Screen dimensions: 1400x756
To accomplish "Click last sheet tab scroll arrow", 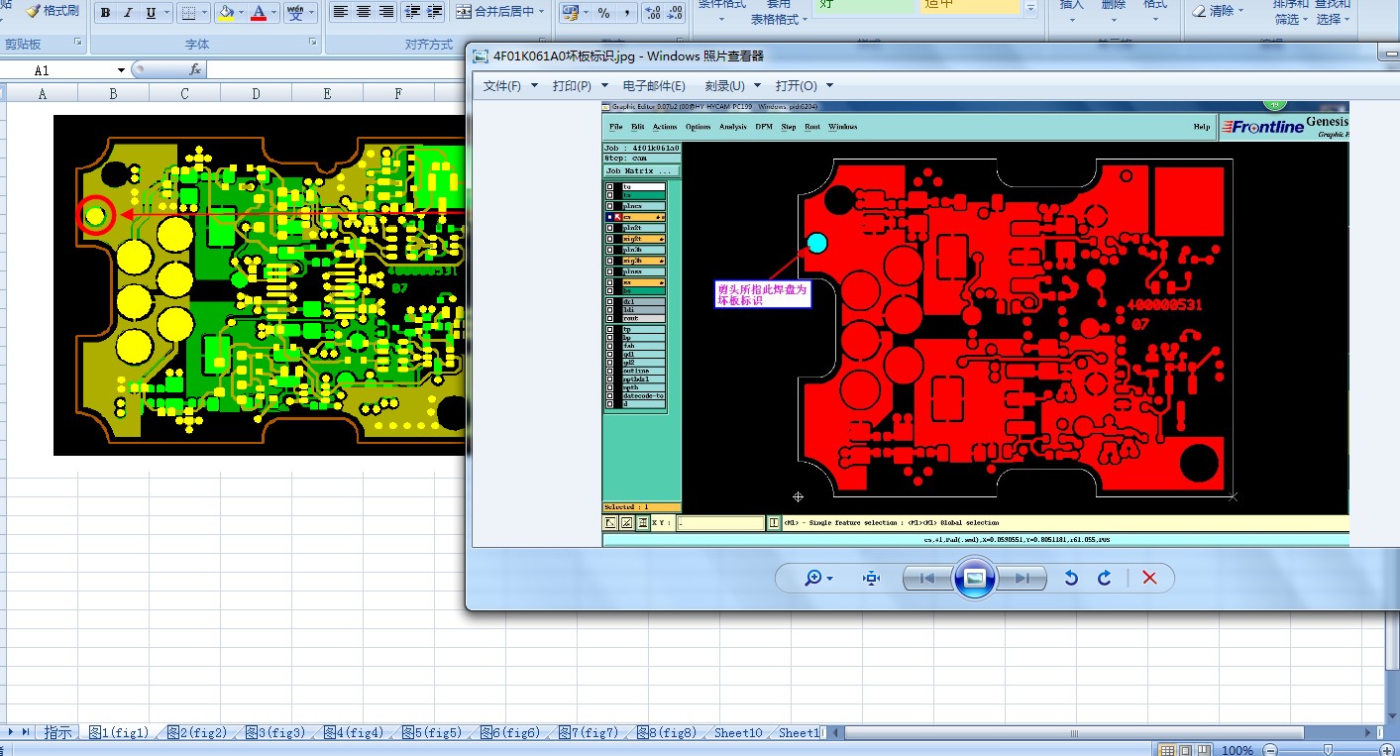I will (x=25, y=732).
